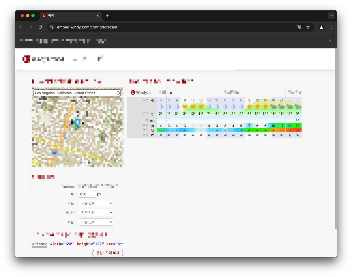
Task: Open Chrome's three-dot menu
Action: click(x=331, y=27)
